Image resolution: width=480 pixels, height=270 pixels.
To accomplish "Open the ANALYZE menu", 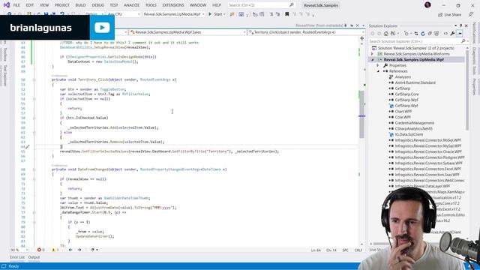I will (132, 5).
